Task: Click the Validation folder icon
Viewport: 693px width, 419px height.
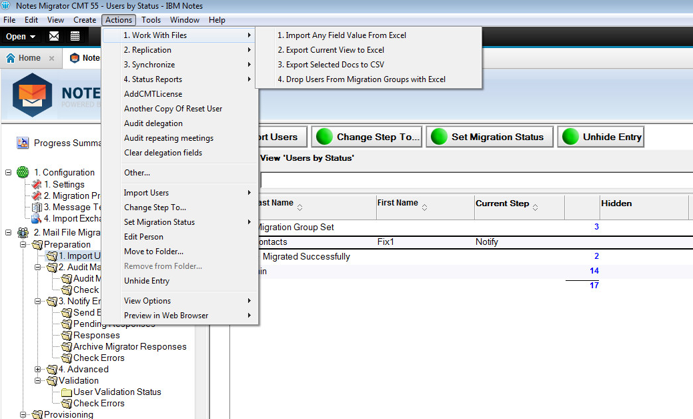Action: [52, 380]
